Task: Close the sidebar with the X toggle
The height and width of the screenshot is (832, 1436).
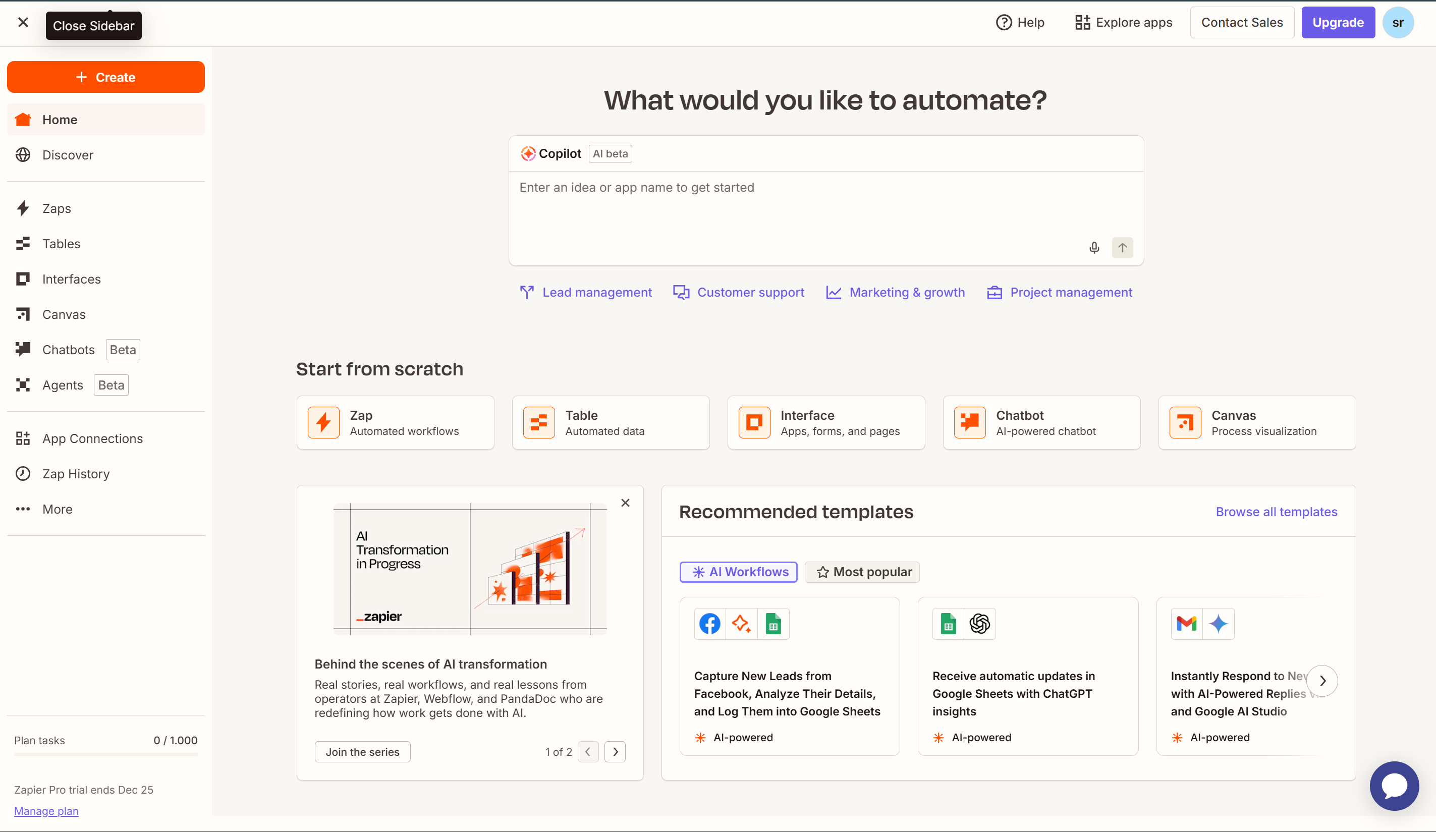Action: [23, 22]
